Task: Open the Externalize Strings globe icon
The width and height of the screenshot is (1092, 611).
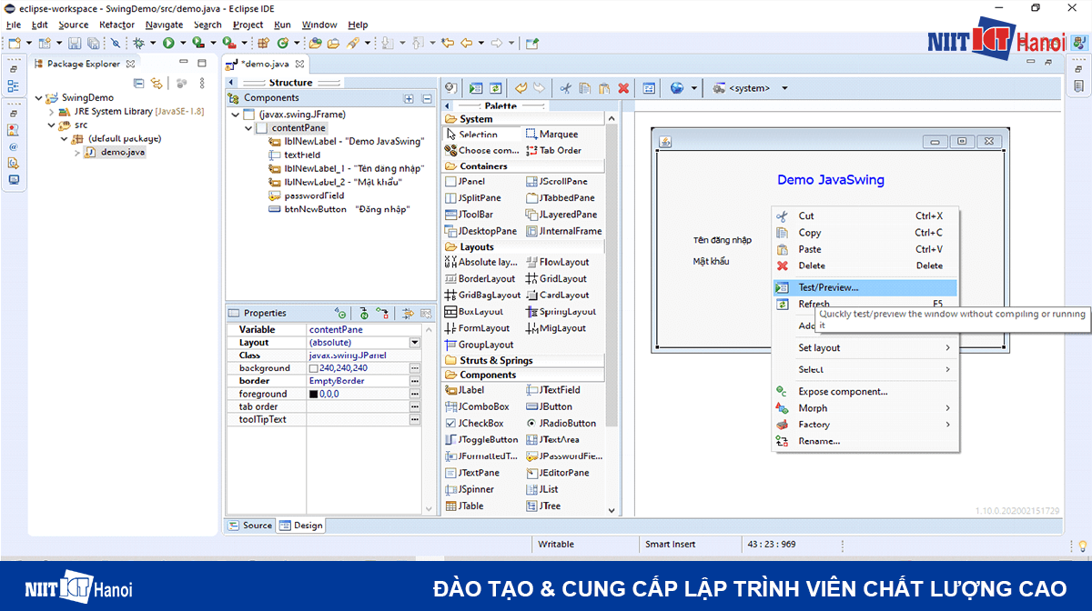Action: [675, 87]
